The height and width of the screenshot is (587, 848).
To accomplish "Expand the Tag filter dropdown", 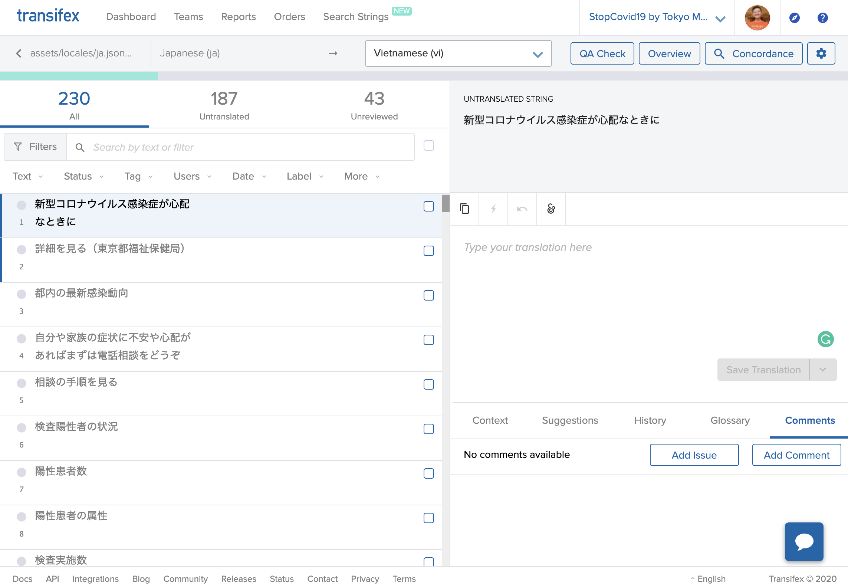I will pyautogui.click(x=139, y=176).
